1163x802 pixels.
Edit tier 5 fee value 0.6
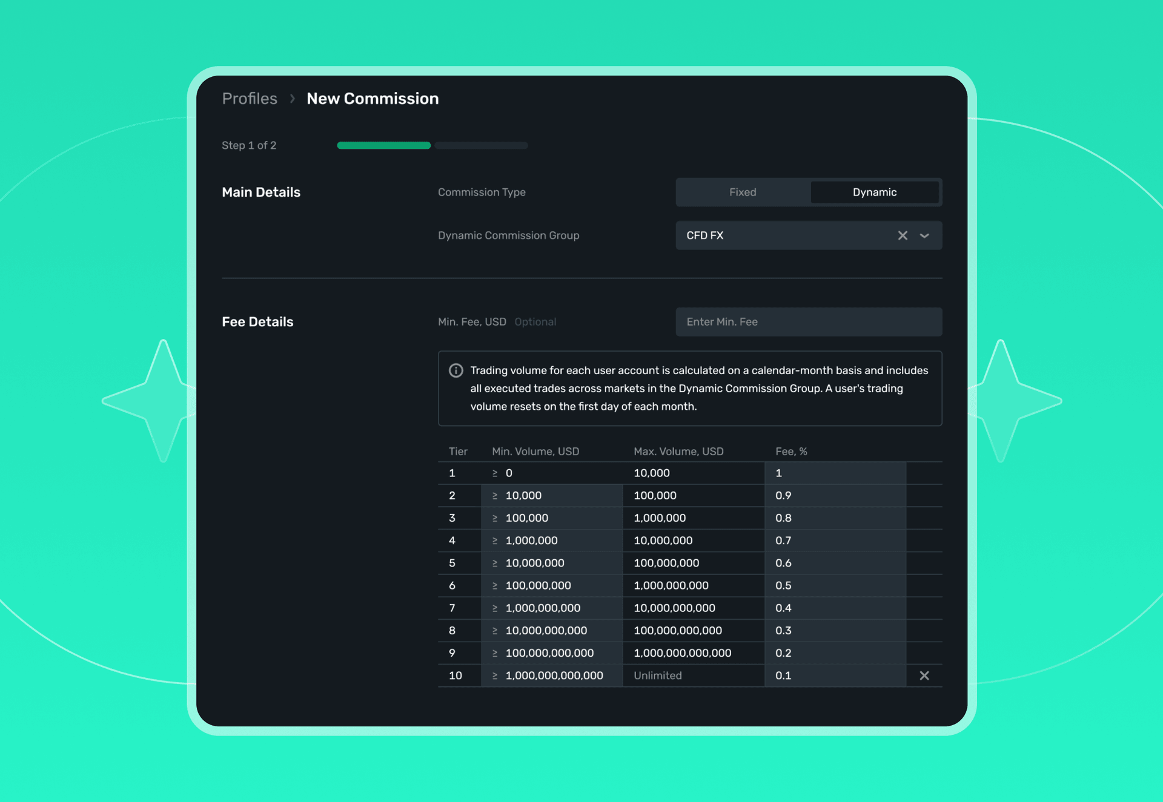(x=835, y=563)
